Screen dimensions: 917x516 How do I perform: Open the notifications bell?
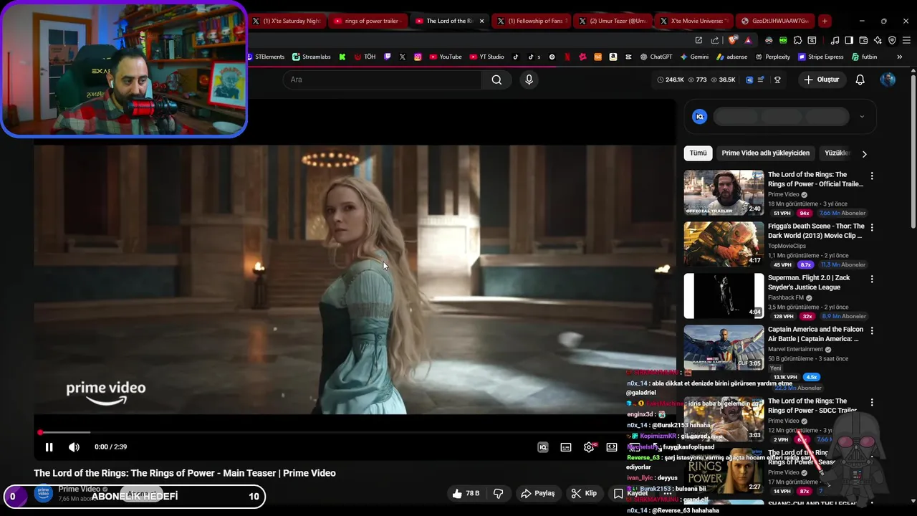point(860,80)
